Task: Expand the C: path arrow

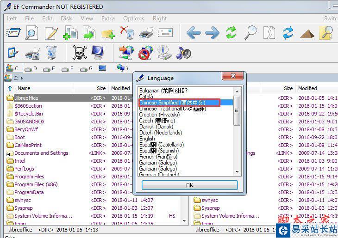Action: [x=22, y=78]
